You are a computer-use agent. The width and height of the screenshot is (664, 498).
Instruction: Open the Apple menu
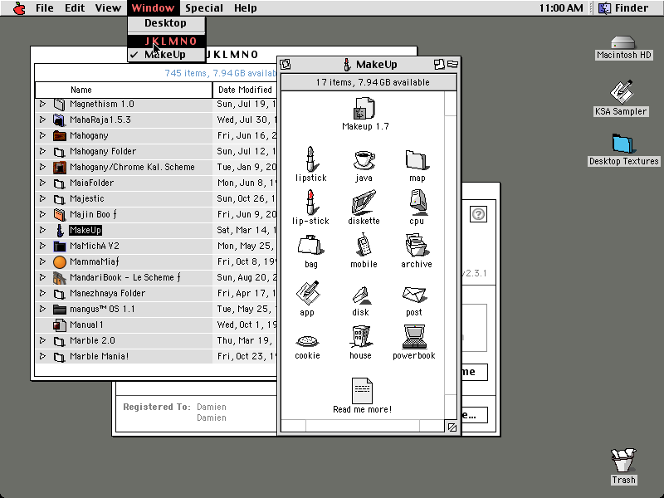point(19,8)
